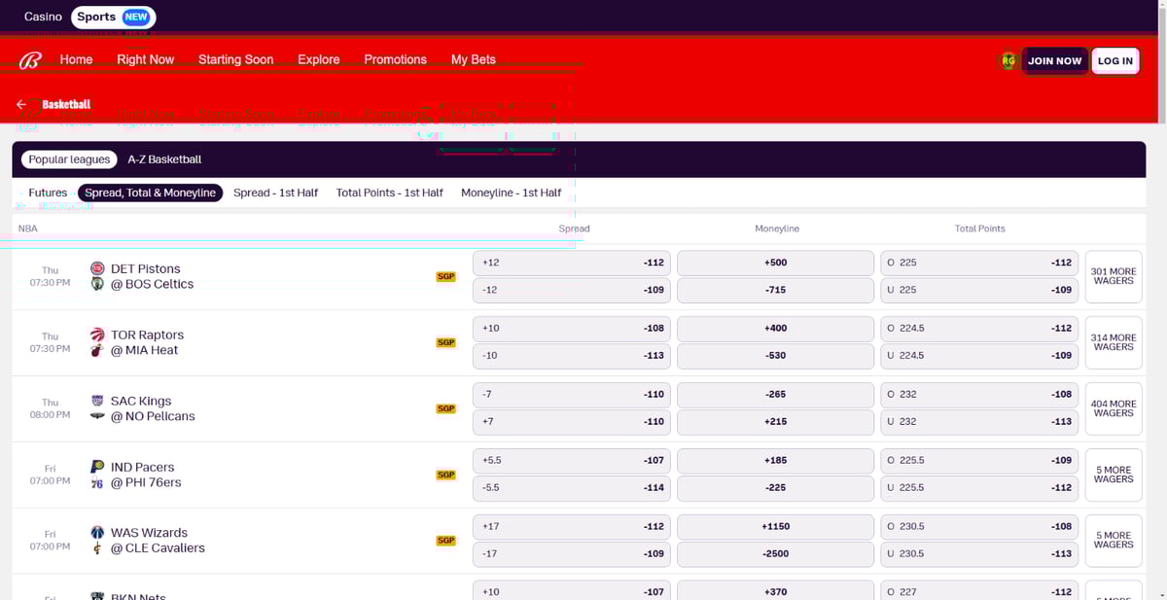The width and height of the screenshot is (1167, 600).
Task: Bet Kings -7 spread at -110
Action: tap(572, 395)
